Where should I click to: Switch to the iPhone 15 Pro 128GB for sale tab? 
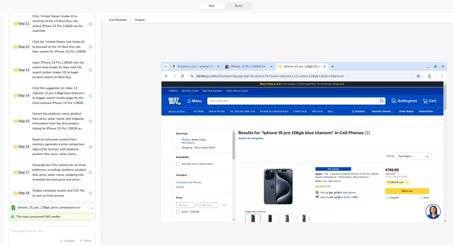(x=249, y=67)
